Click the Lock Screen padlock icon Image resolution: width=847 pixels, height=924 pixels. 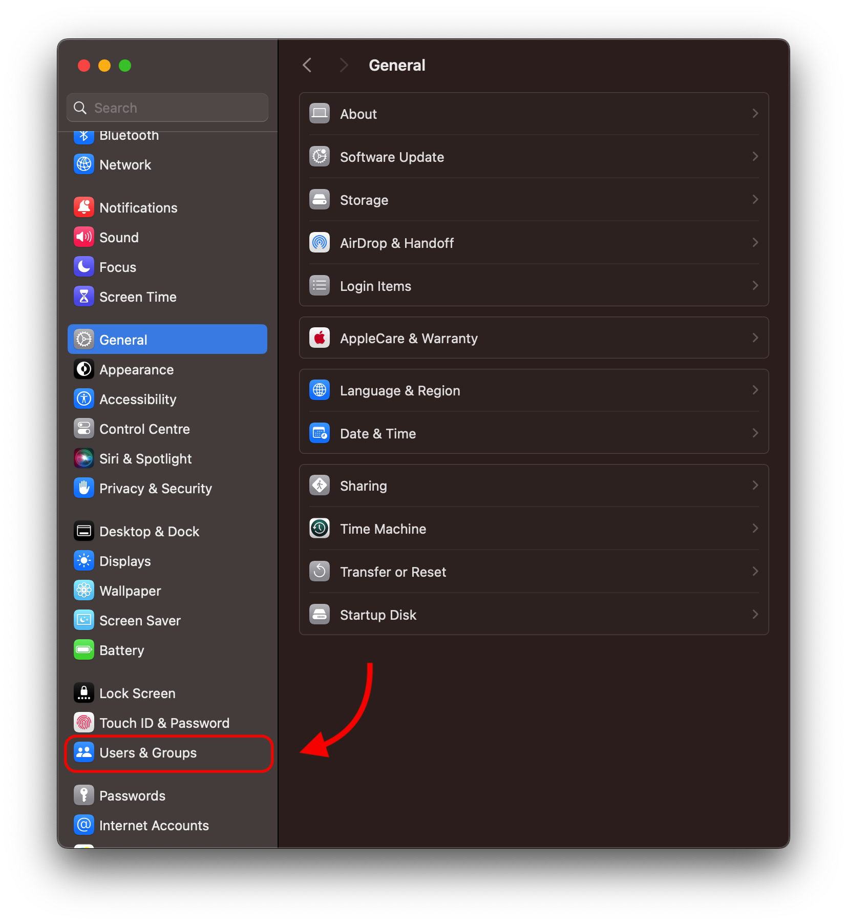tap(84, 693)
